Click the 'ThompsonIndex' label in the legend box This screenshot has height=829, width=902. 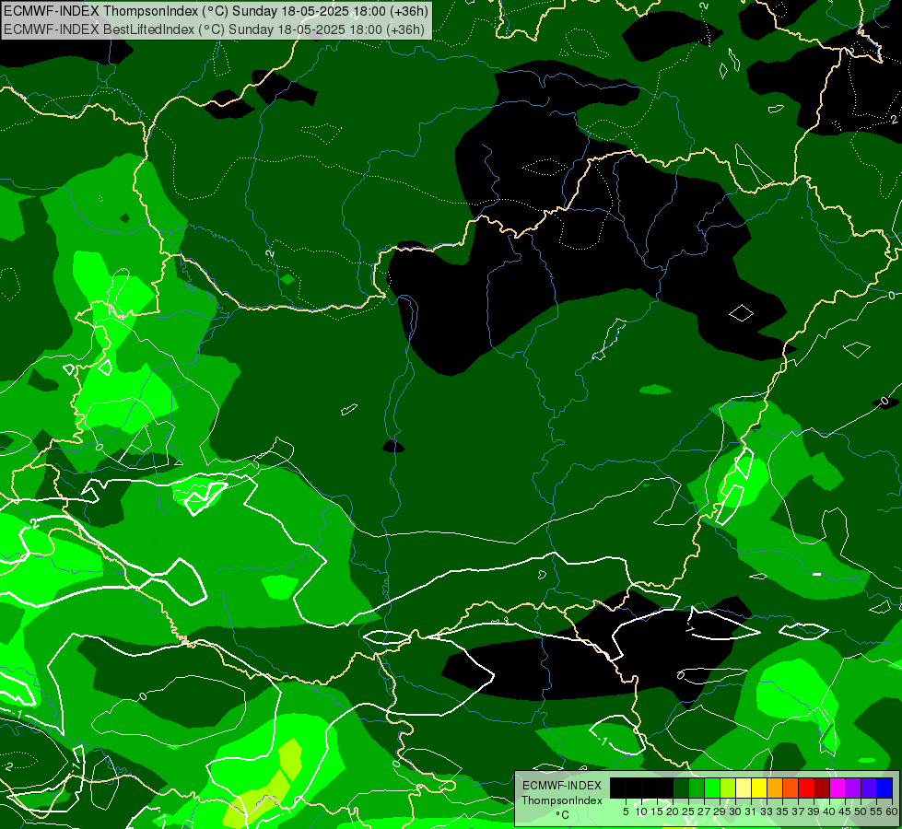(x=562, y=800)
